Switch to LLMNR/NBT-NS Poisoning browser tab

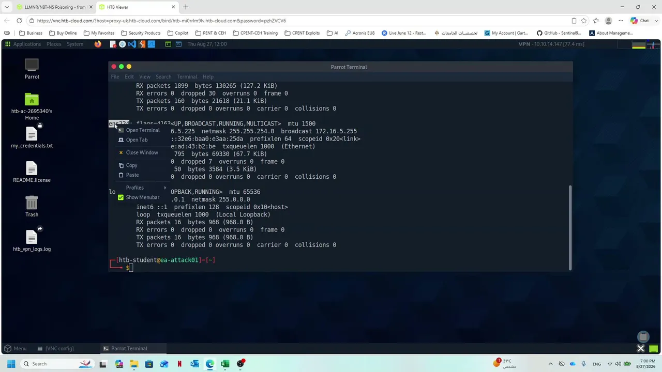pos(54,7)
